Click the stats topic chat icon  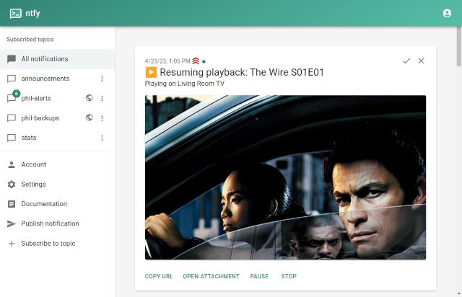pyautogui.click(x=12, y=138)
